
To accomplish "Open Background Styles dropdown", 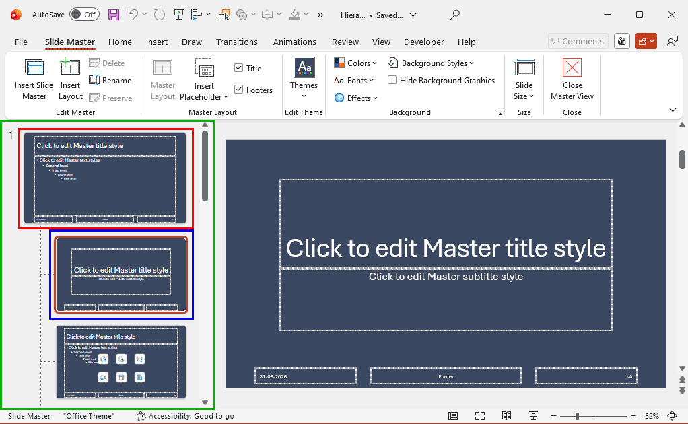I will point(432,63).
